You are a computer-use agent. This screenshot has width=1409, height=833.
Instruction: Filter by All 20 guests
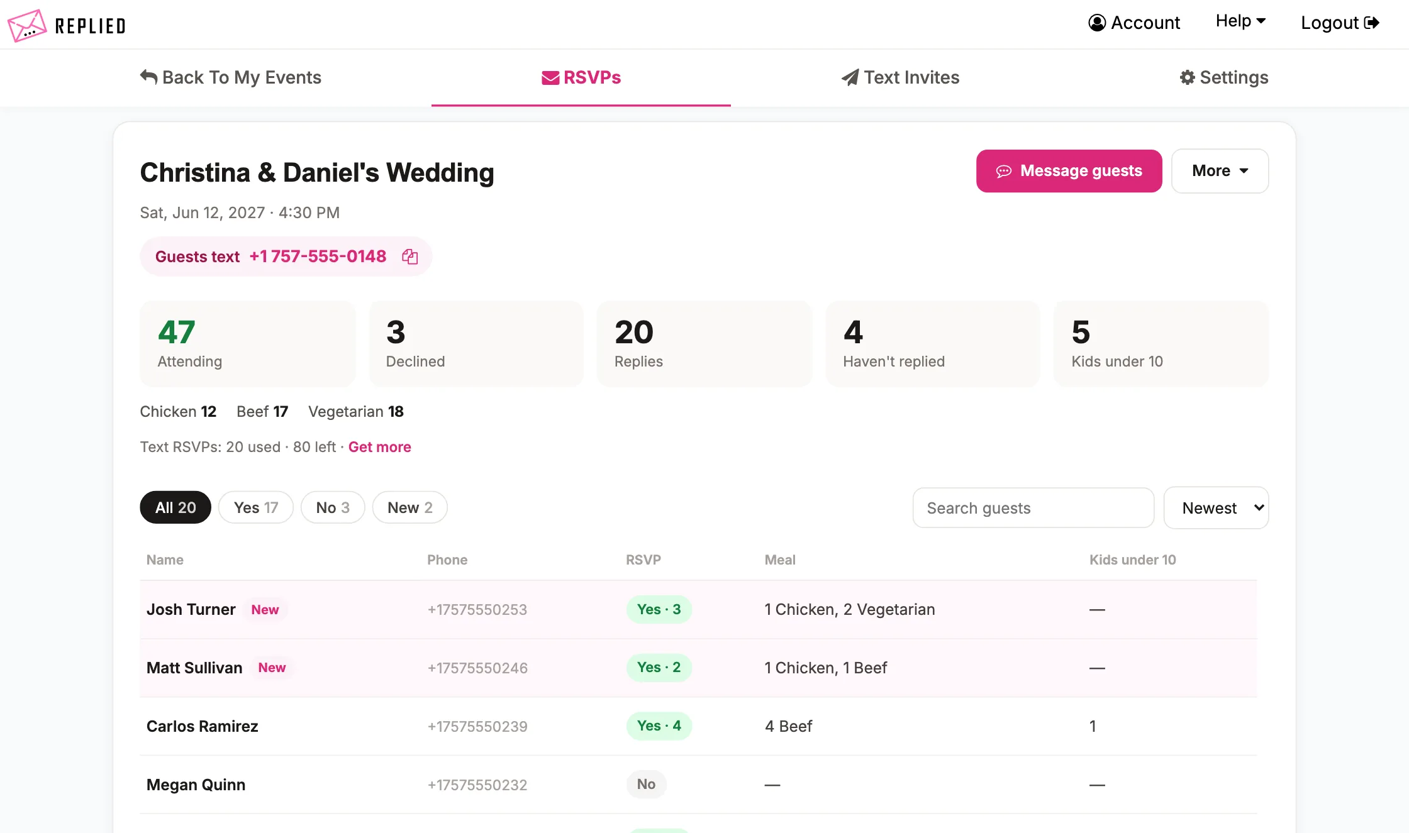[x=175, y=507]
